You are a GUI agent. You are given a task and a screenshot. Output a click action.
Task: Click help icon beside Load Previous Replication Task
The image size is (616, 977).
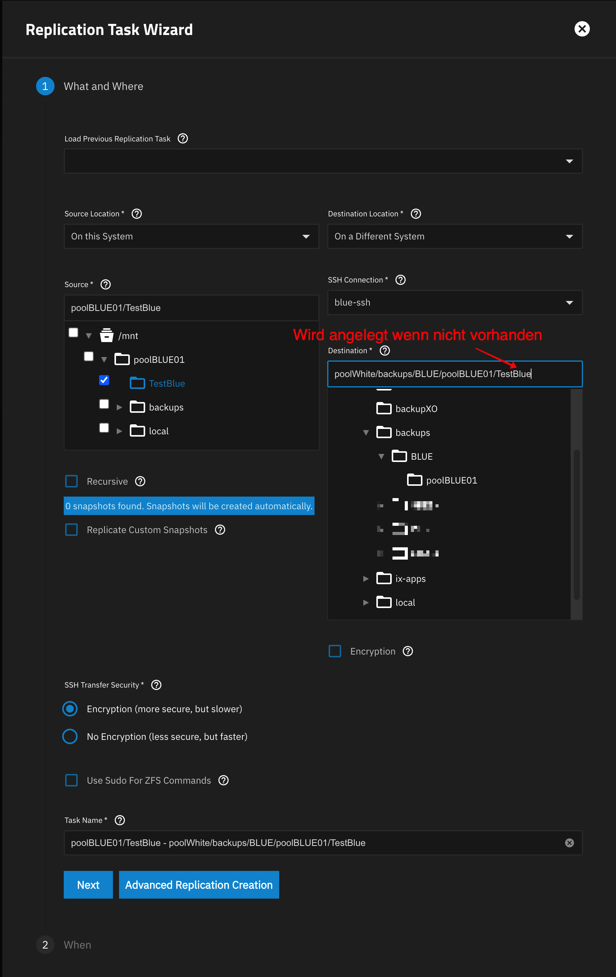[183, 139]
